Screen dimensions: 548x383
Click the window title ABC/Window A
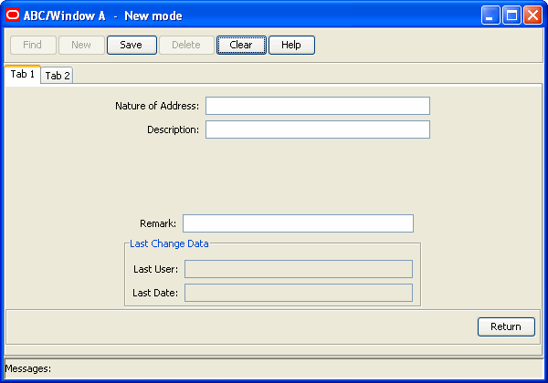pyautogui.click(x=64, y=16)
